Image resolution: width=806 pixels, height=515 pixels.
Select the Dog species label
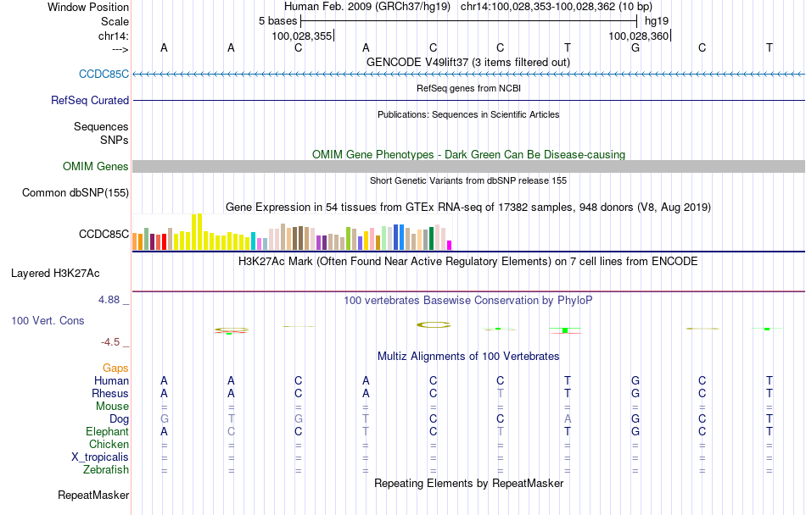(x=120, y=419)
